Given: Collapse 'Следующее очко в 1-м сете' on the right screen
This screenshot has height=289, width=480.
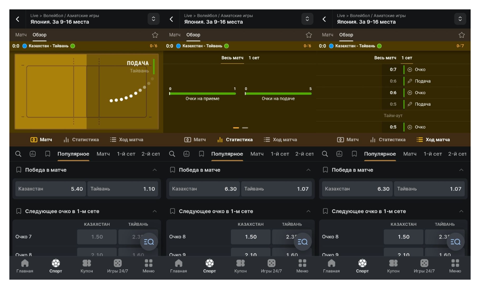Looking at the screenshot, I should tap(461, 211).
